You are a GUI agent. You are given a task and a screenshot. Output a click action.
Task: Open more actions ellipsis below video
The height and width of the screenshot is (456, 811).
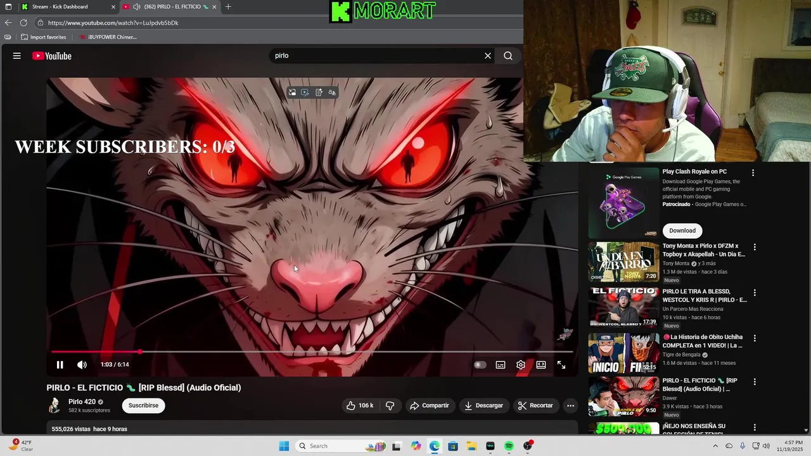click(570, 405)
